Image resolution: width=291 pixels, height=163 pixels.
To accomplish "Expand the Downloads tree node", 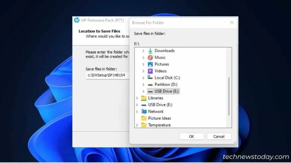I will point(144,51).
